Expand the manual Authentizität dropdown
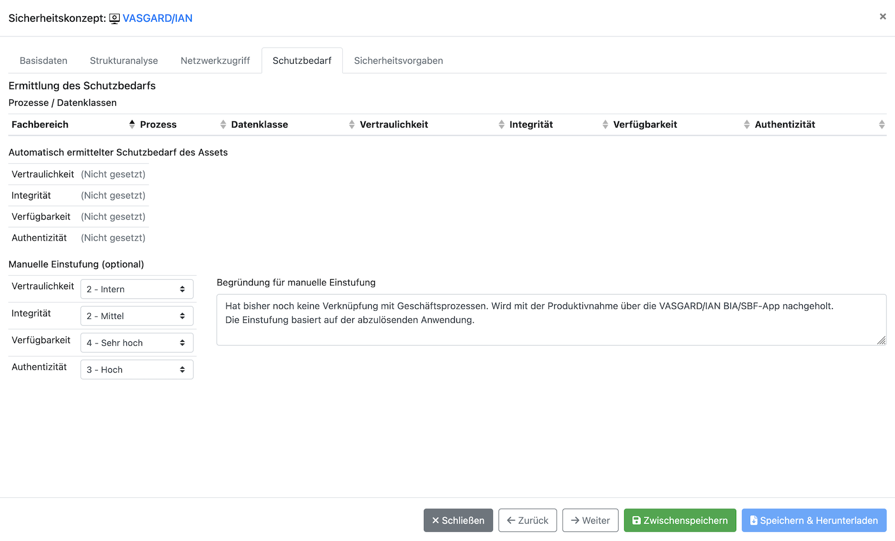Screen dimensions: 895x541 (137, 370)
